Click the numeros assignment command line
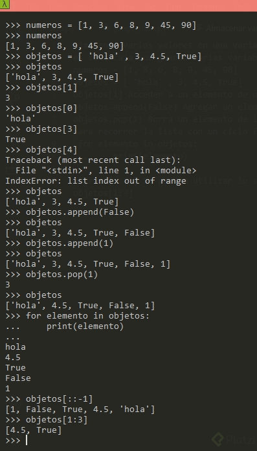 [101, 25]
